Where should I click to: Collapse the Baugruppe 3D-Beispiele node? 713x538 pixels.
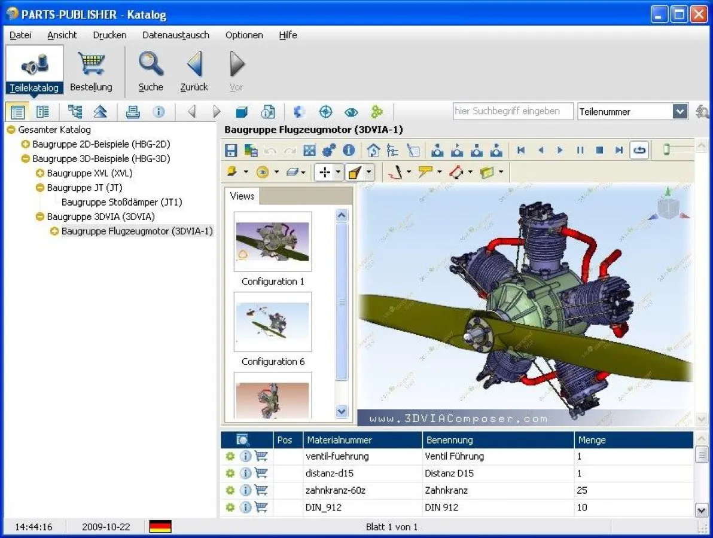point(25,158)
